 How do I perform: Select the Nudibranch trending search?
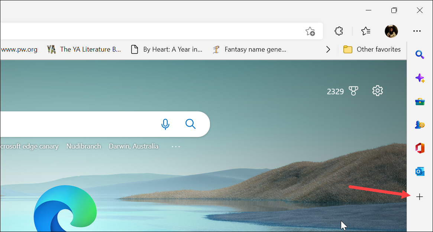point(84,146)
